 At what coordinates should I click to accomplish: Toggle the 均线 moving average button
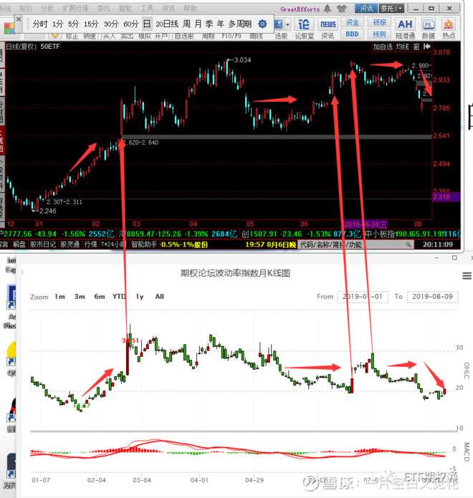[x=403, y=47]
